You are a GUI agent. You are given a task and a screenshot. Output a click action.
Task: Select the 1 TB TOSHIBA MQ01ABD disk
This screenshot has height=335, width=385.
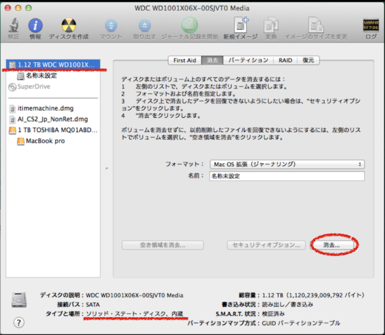click(53, 130)
